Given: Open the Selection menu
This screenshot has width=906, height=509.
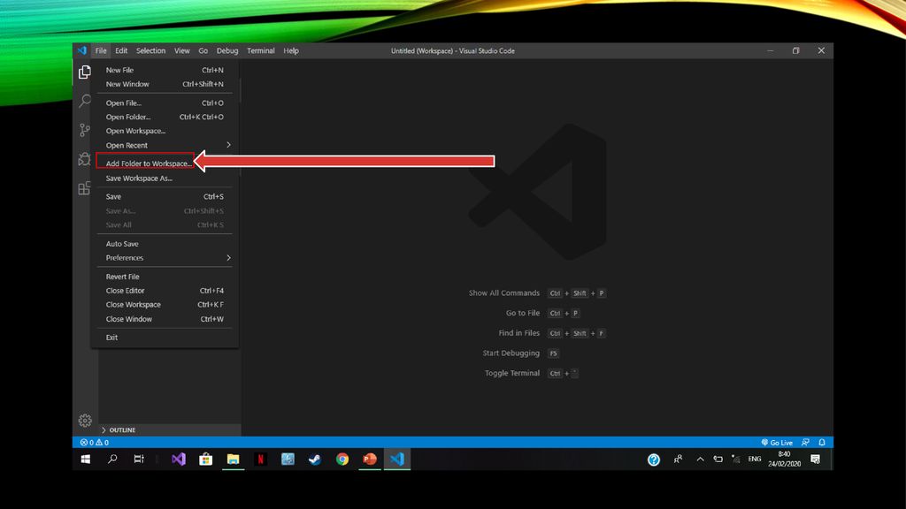Looking at the screenshot, I should click(x=150, y=50).
